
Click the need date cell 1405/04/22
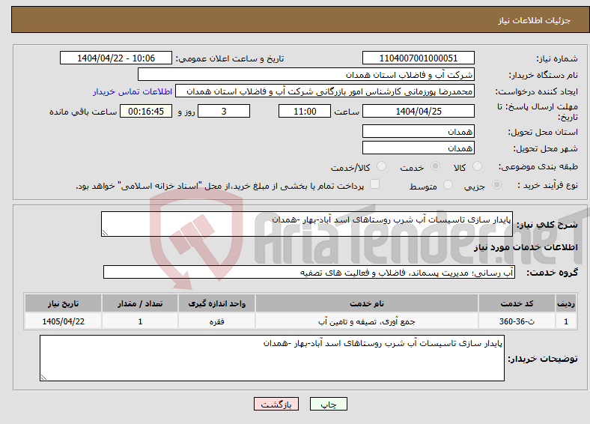pos(63,321)
